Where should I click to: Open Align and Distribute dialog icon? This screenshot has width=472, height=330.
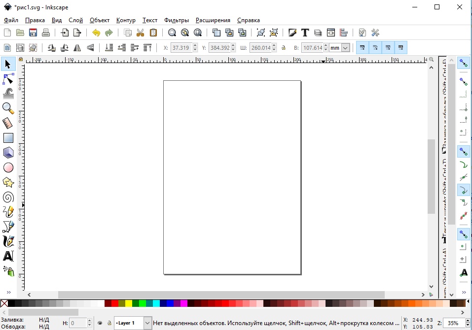click(344, 33)
